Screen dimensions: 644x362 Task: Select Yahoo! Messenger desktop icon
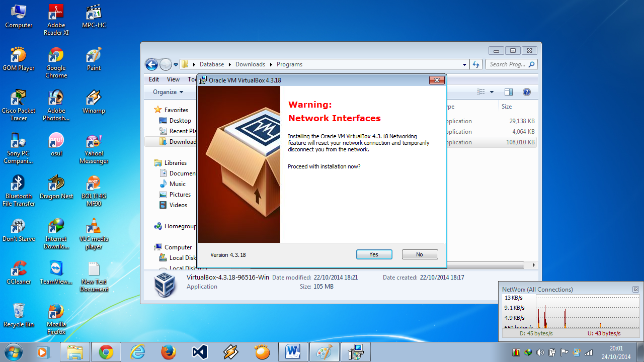tap(94, 148)
